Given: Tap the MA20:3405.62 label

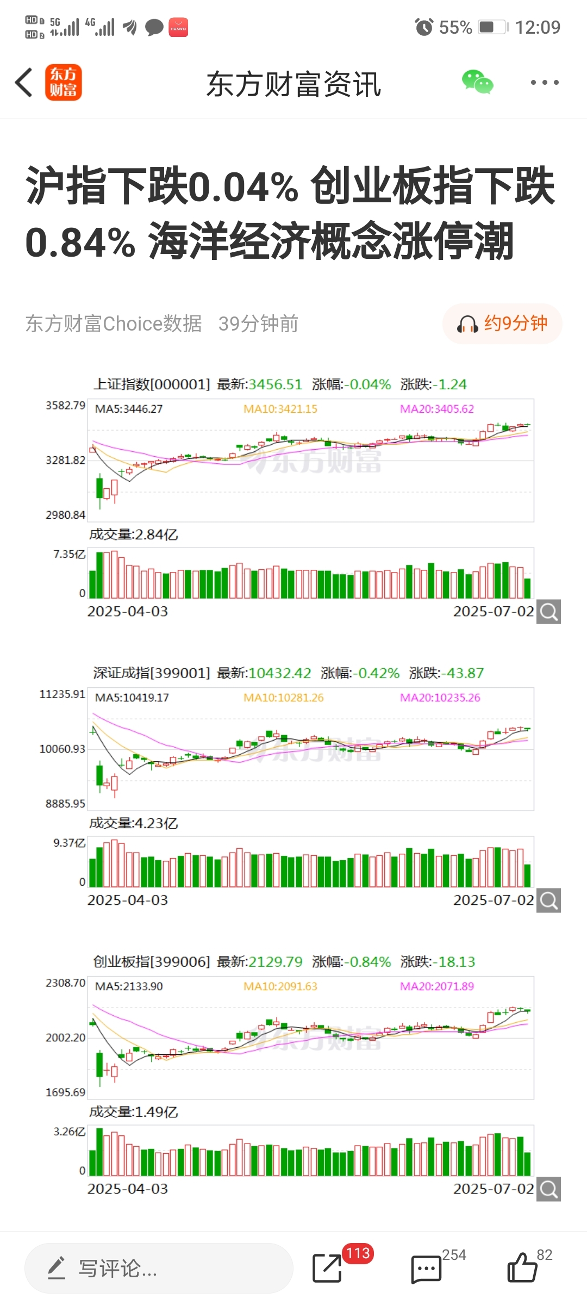Looking at the screenshot, I should 437,409.
